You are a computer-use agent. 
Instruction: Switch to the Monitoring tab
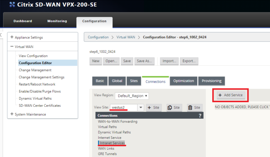pyautogui.click(x=57, y=21)
